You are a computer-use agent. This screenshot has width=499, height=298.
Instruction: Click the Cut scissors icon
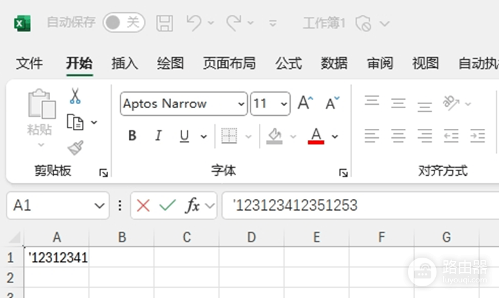tap(75, 96)
